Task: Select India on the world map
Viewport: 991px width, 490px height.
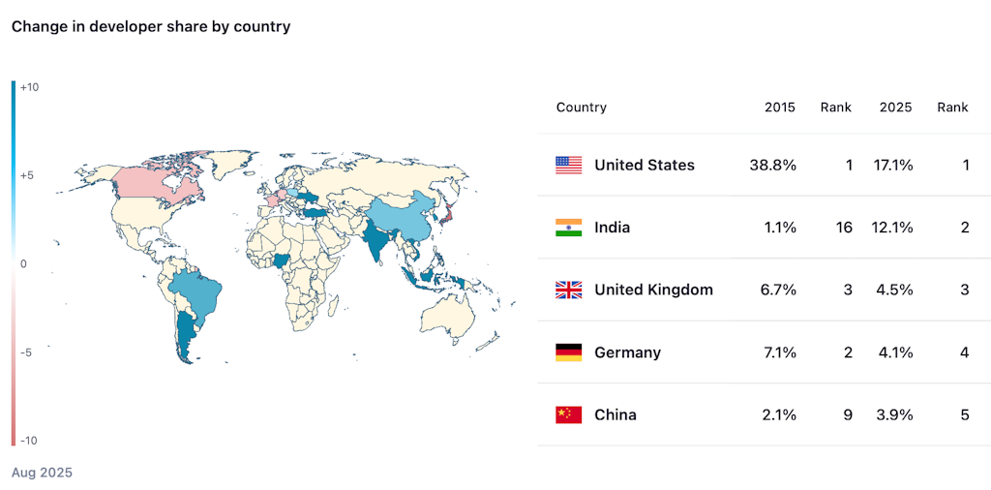Action: click(x=377, y=240)
